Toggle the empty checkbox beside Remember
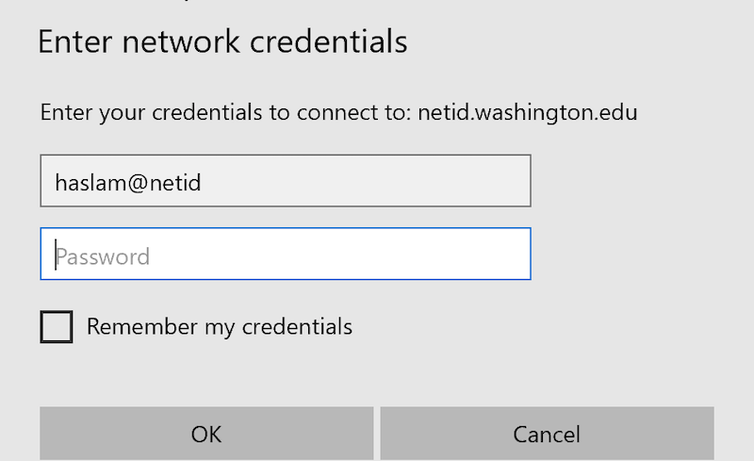The height and width of the screenshot is (461, 754). [57, 327]
